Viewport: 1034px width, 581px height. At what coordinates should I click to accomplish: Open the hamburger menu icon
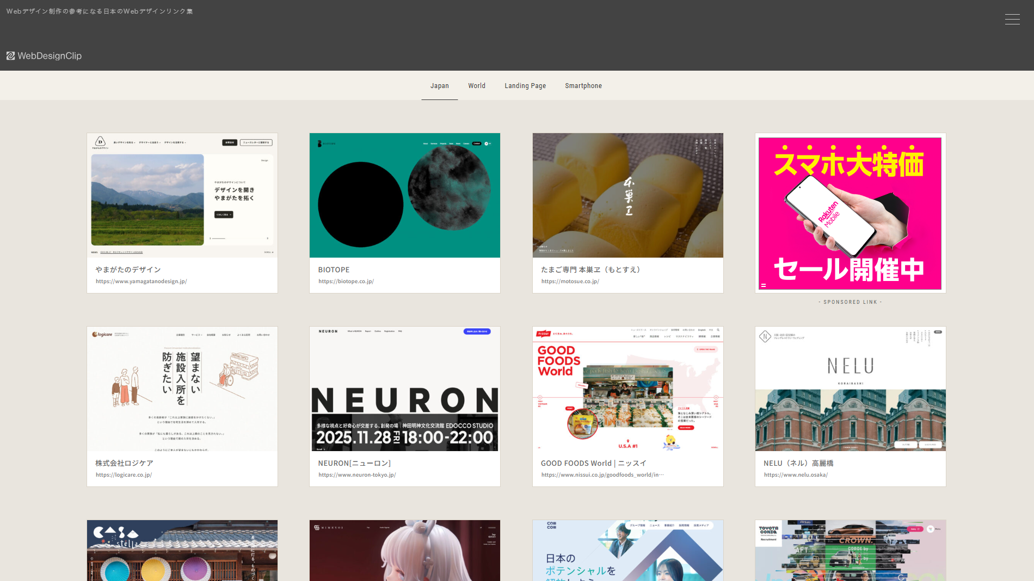point(1012,19)
